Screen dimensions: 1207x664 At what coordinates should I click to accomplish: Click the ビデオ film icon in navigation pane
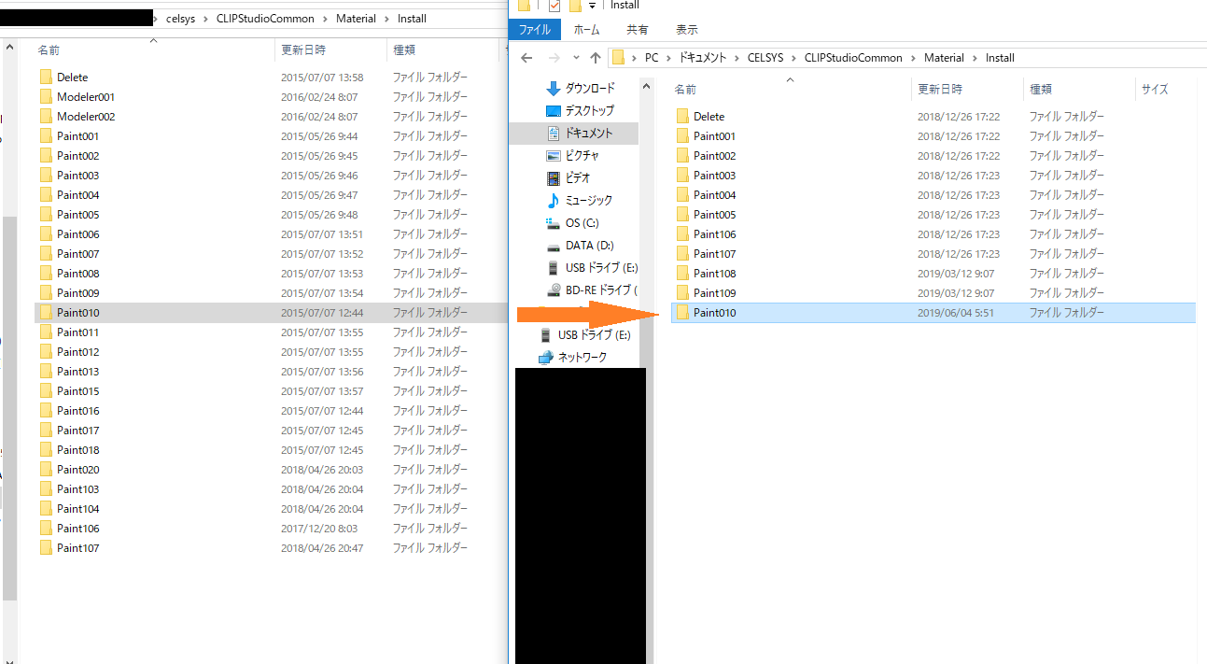coord(554,177)
